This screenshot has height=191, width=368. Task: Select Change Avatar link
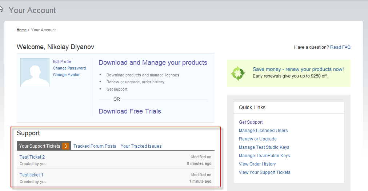[x=66, y=75]
